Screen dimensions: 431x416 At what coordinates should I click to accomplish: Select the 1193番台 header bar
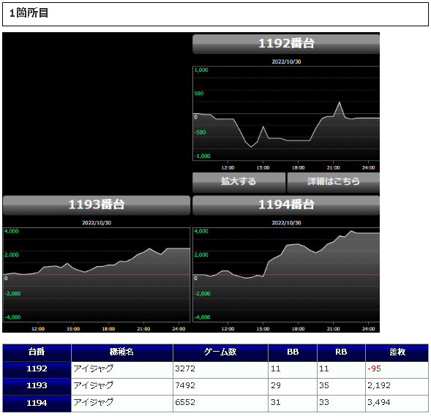pos(97,205)
